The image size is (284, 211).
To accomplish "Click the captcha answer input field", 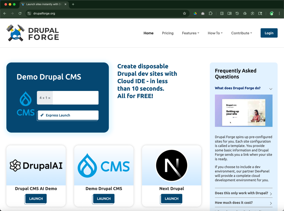I will point(75,98).
